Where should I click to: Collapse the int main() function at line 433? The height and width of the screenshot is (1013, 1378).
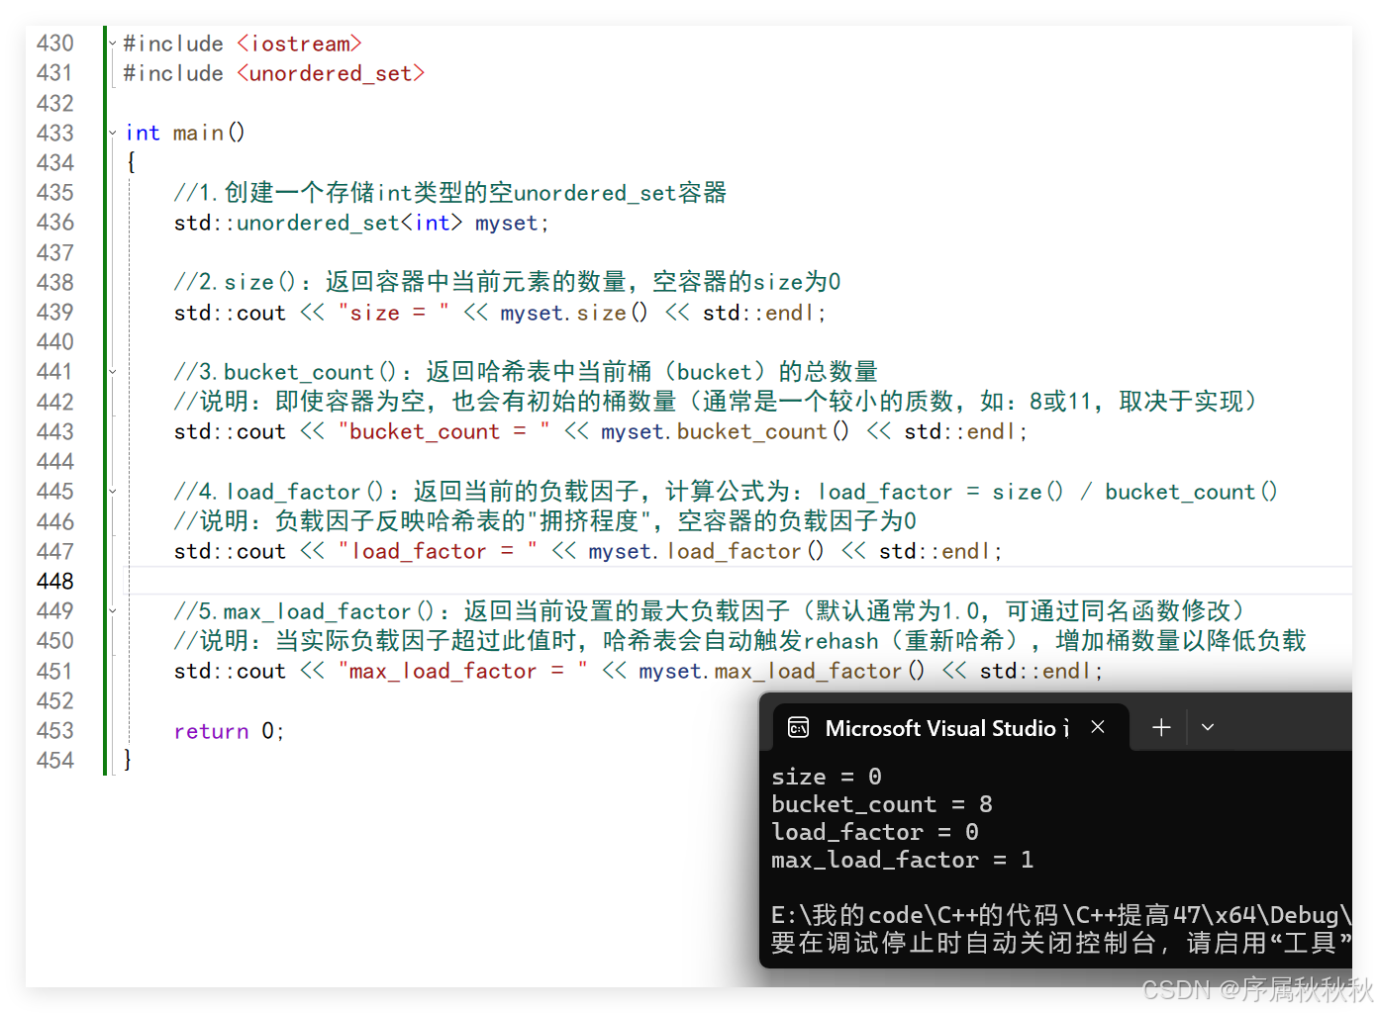pos(112,133)
